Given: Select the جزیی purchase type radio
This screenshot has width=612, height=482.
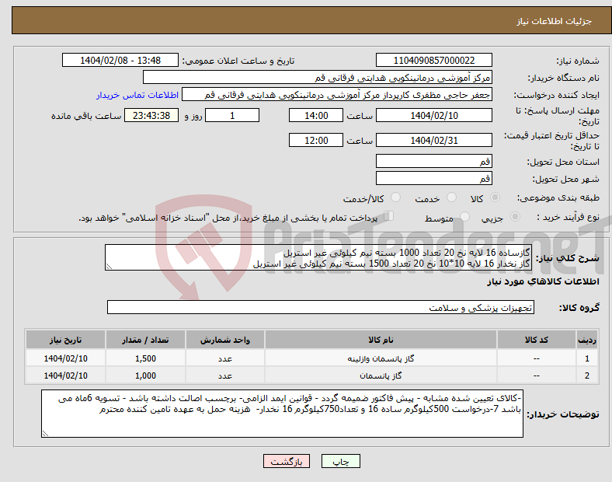Looking at the screenshot, I should (515, 216).
